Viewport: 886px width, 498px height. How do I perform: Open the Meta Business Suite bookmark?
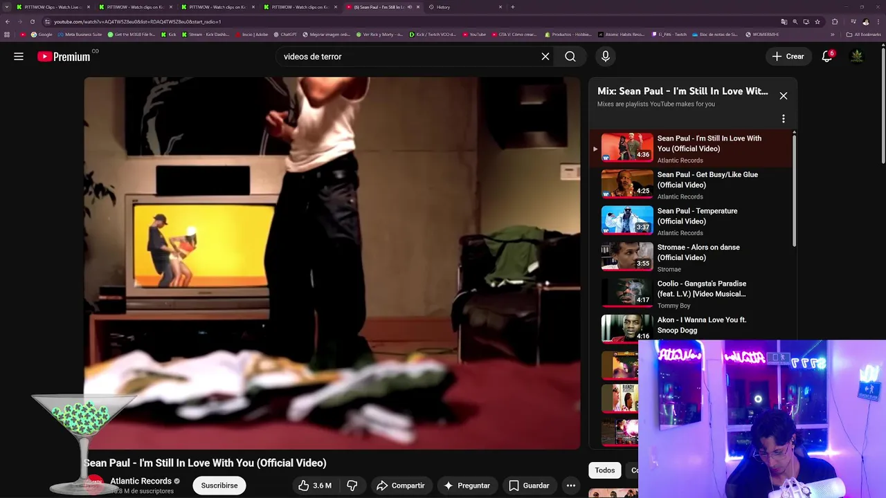(x=80, y=35)
